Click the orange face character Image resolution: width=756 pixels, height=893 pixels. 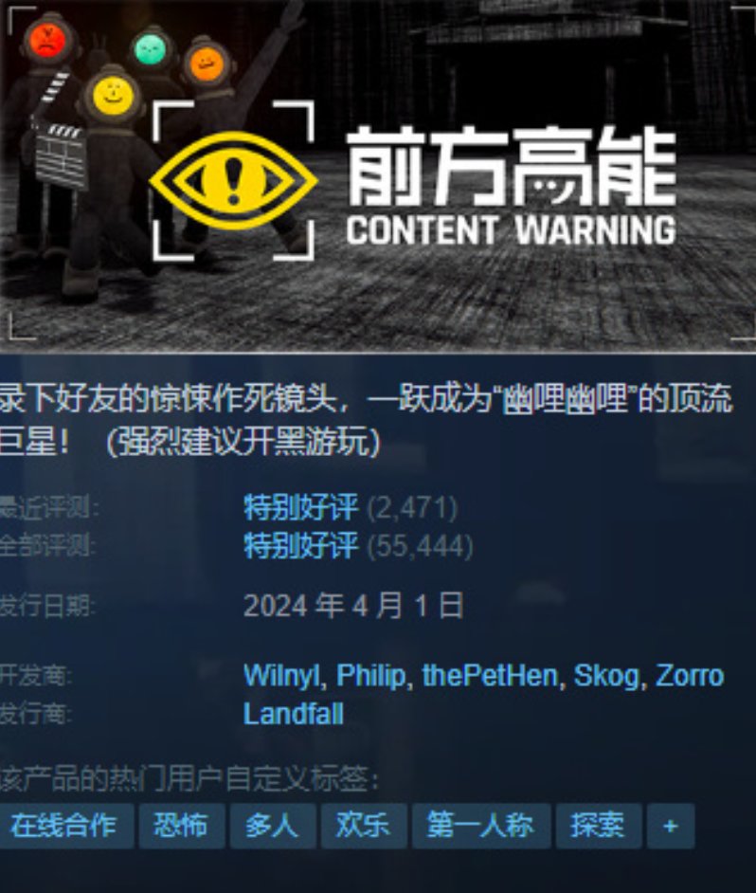tap(207, 64)
